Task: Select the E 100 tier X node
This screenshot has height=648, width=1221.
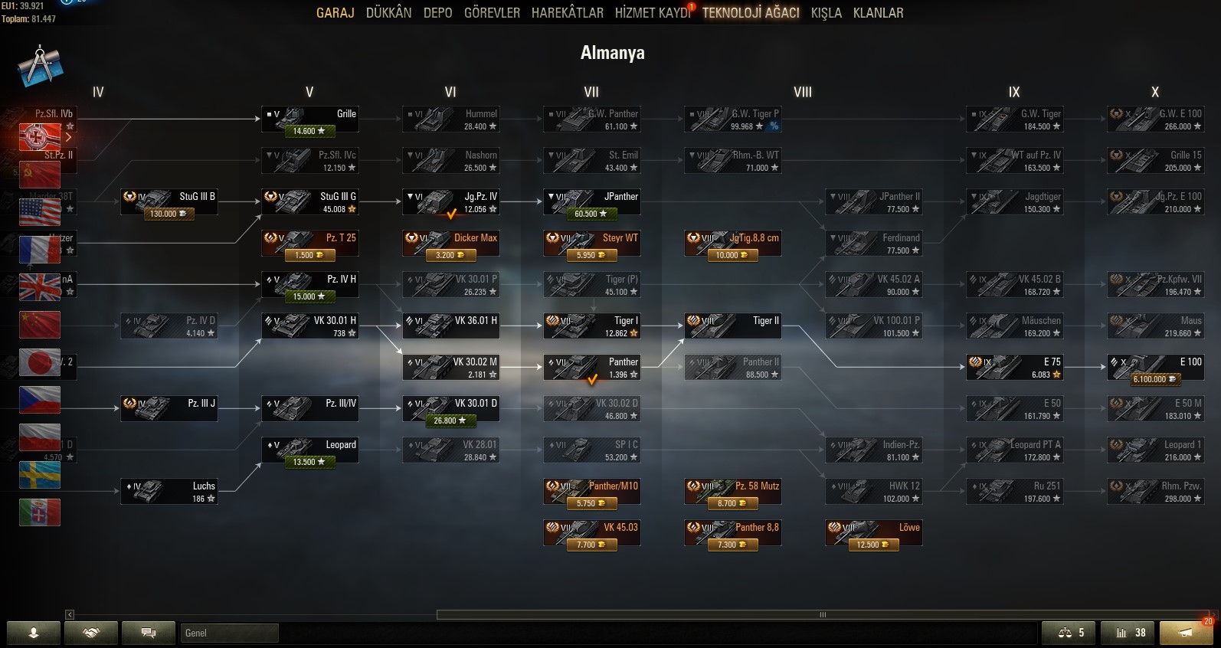Action: coord(1156,369)
